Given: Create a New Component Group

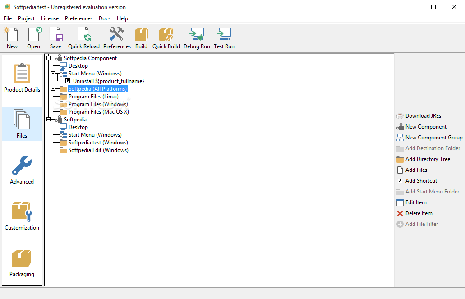Looking at the screenshot, I should coord(429,138).
